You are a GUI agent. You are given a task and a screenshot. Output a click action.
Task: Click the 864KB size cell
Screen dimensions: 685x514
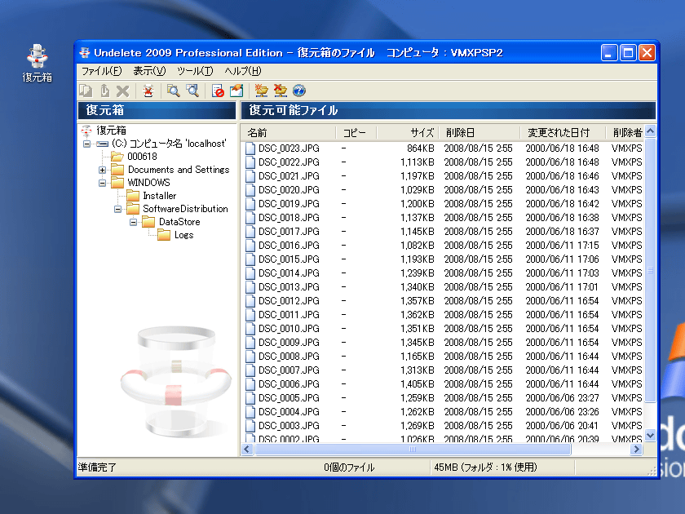pyautogui.click(x=420, y=148)
